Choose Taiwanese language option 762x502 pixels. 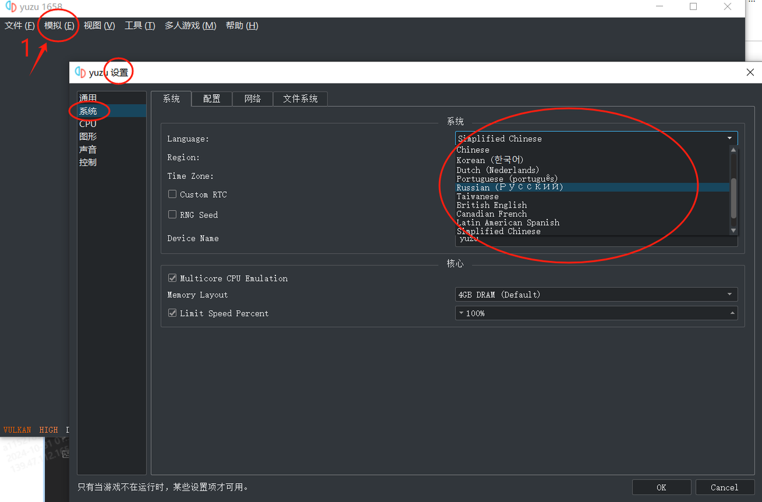click(x=593, y=196)
